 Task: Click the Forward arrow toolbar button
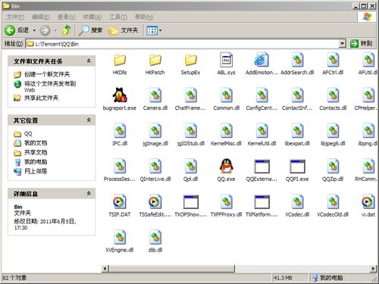click(45, 31)
